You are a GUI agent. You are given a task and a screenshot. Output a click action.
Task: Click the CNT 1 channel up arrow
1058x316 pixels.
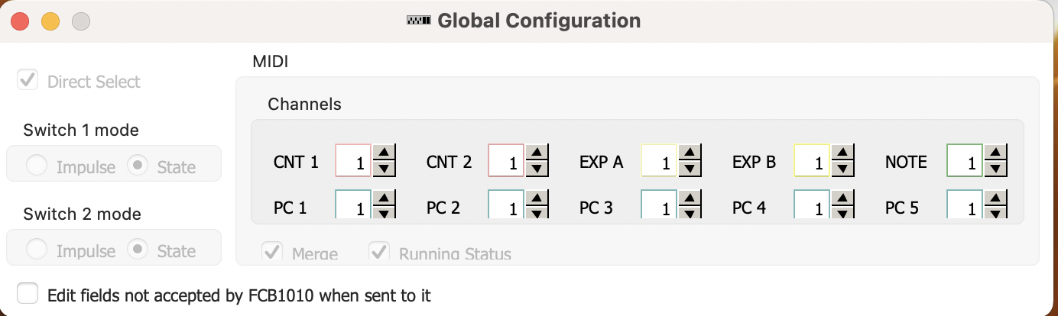click(385, 153)
